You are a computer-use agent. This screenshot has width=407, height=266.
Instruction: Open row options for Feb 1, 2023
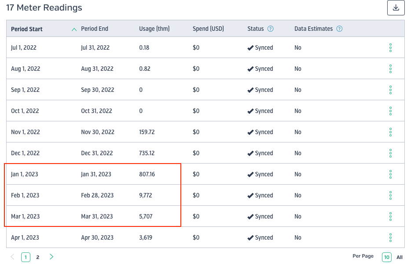390,195
